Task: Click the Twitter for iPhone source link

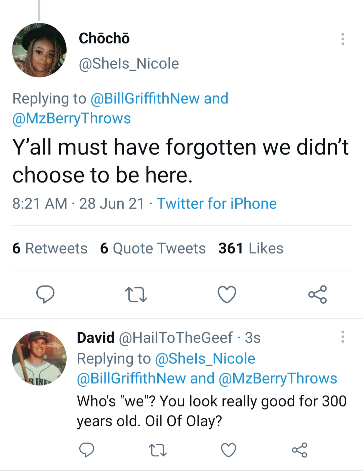Action: pos(216,204)
